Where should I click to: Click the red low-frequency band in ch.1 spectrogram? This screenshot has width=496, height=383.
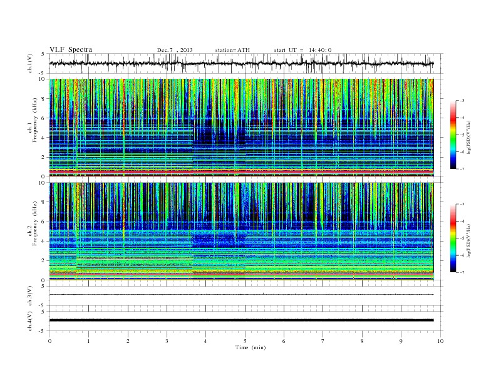pyautogui.click(x=241, y=171)
